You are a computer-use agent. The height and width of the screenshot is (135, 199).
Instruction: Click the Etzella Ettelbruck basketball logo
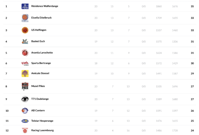tap(25, 18)
